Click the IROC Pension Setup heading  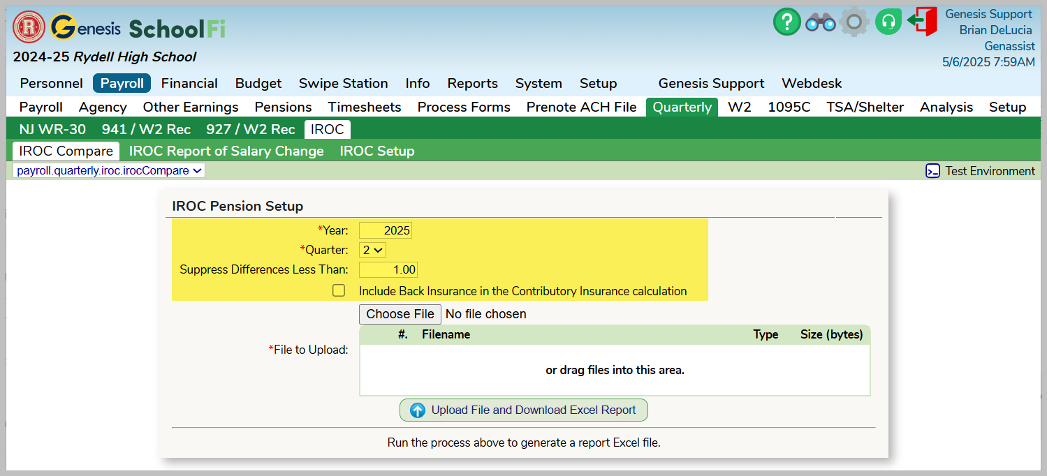pos(237,207)
